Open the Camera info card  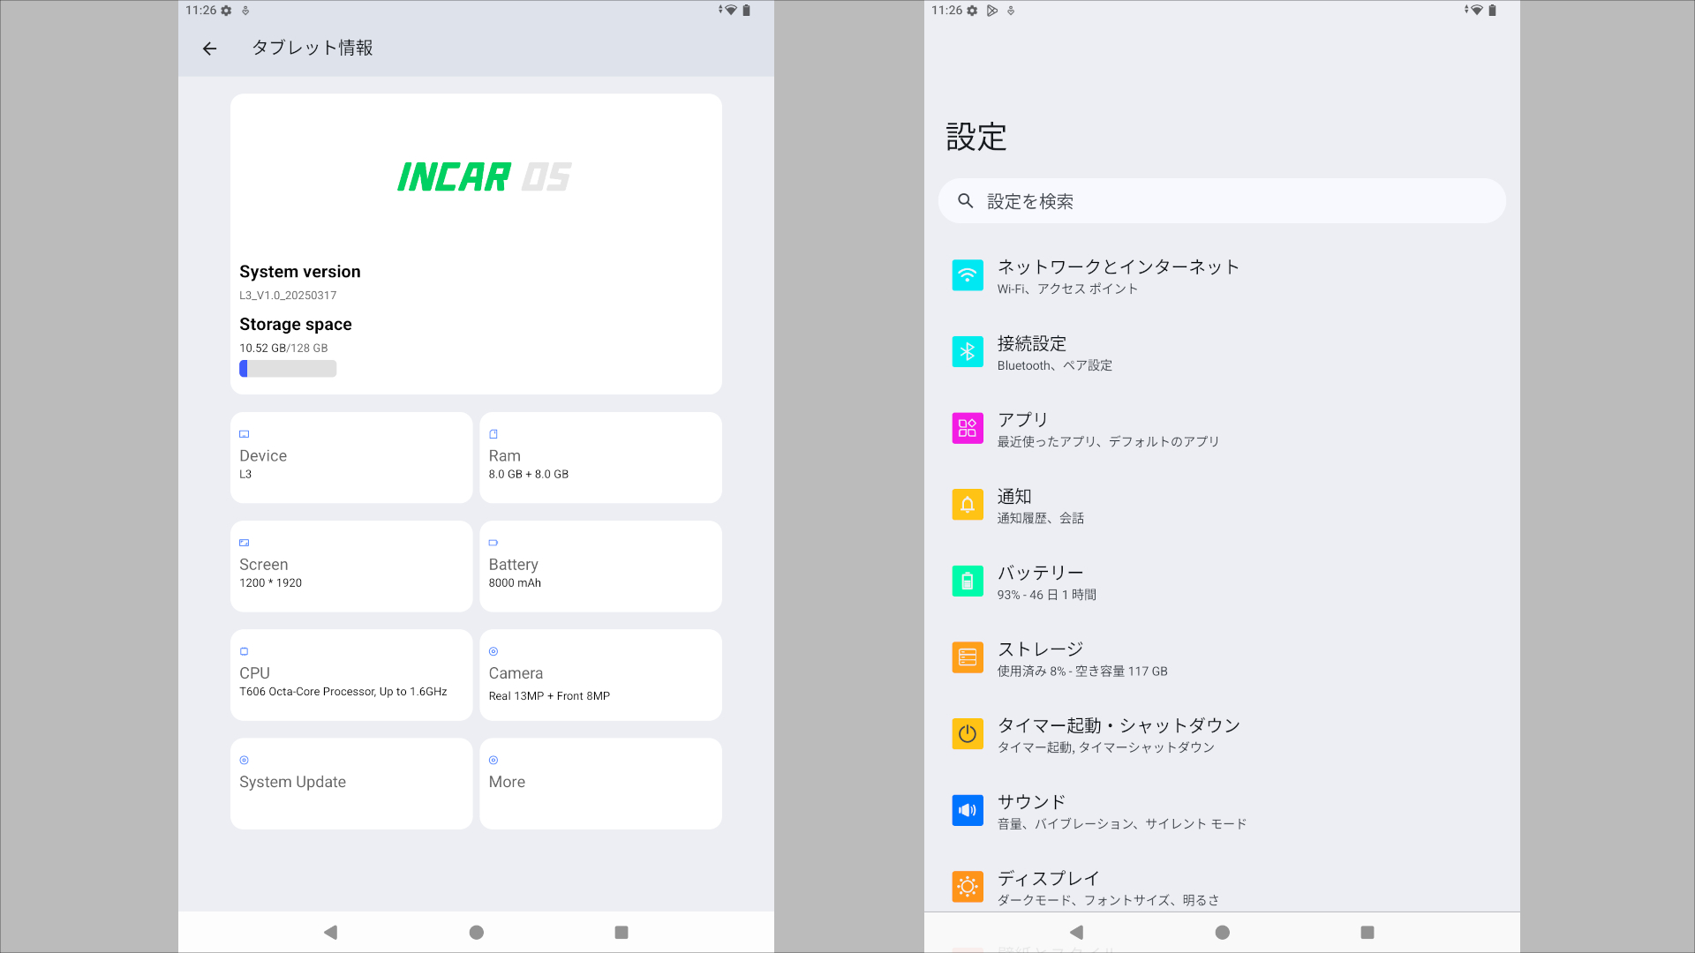point(600,675)
